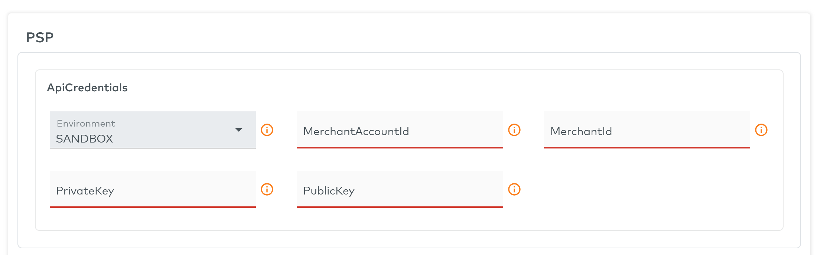Image resolution: width=817 pixels, height=255 pixels.
Task: Expand the Environment dropdown arrow
Action: click(x=239, y=130)
